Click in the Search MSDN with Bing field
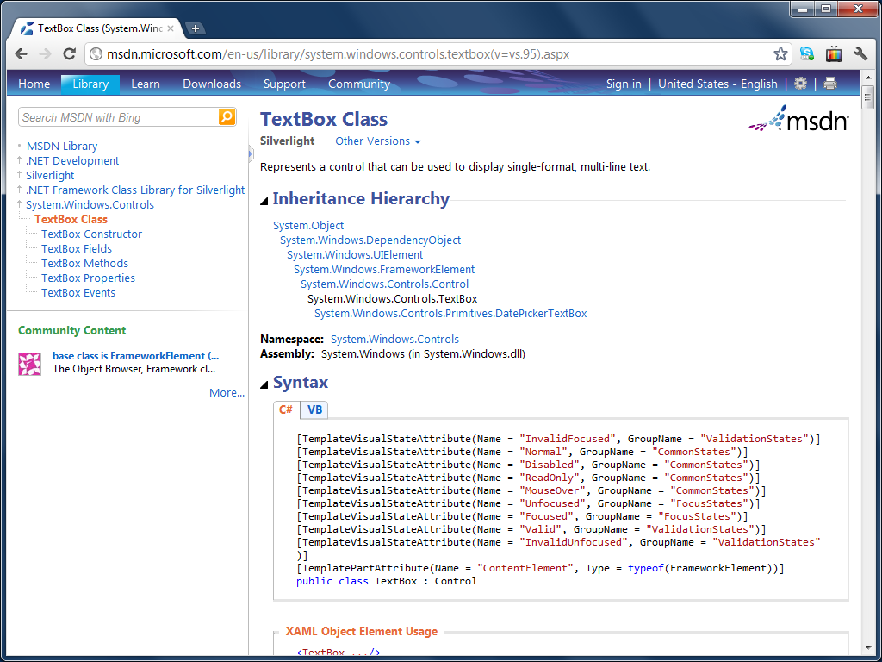The height and width of the screenshot is (662, 882). 116,117
